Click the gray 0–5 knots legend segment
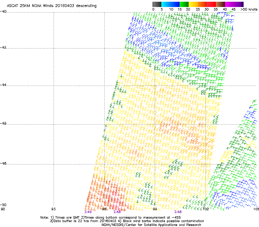The width and height of the screenshot is (259, 227). (x=157, y=4)
